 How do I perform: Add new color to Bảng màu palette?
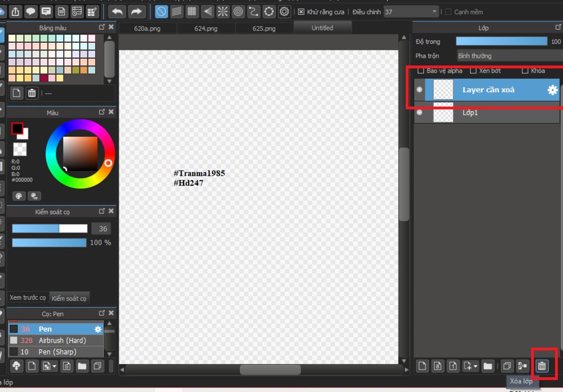click(16, 93)
